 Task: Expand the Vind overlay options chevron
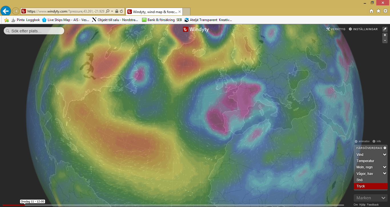[385, 155]
